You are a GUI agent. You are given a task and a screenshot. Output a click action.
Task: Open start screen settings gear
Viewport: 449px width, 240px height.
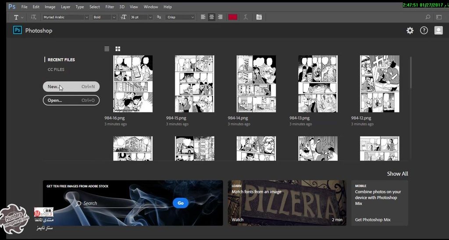(410, 30)
